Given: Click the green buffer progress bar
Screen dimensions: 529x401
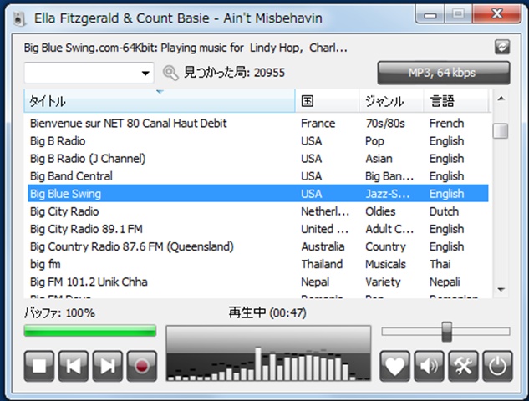Looking at the screenshot, I should tap(90, 331).
